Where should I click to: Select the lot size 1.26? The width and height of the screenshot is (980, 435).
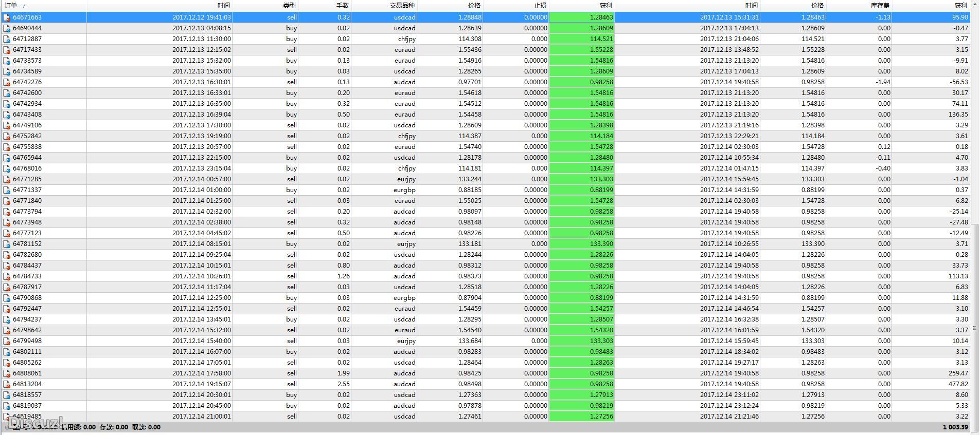click(343, 276)
